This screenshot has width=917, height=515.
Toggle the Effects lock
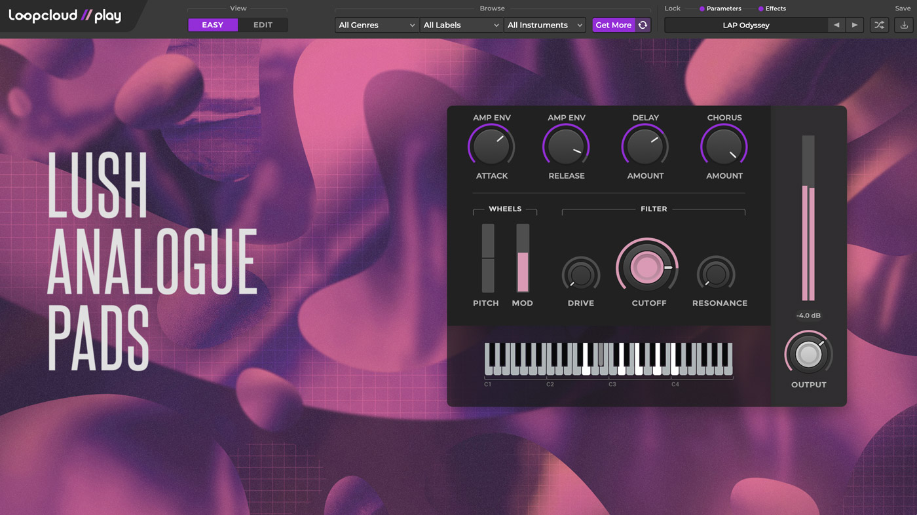click(772, 9)
